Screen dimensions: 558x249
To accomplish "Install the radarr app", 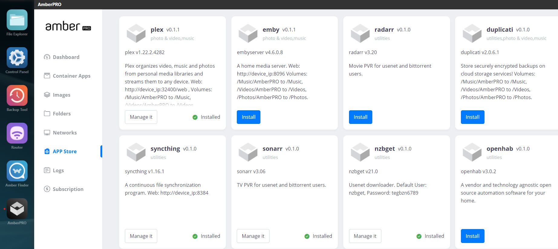I will point(360,117).
